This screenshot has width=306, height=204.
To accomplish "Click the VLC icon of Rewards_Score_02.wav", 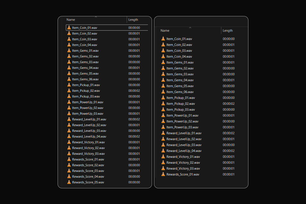I will [69, 165].
